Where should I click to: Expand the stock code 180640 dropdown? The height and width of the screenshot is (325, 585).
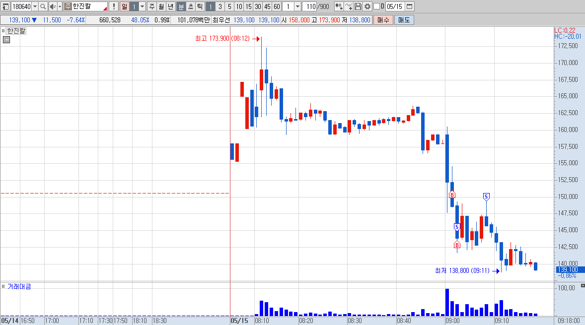click(35, 6)
